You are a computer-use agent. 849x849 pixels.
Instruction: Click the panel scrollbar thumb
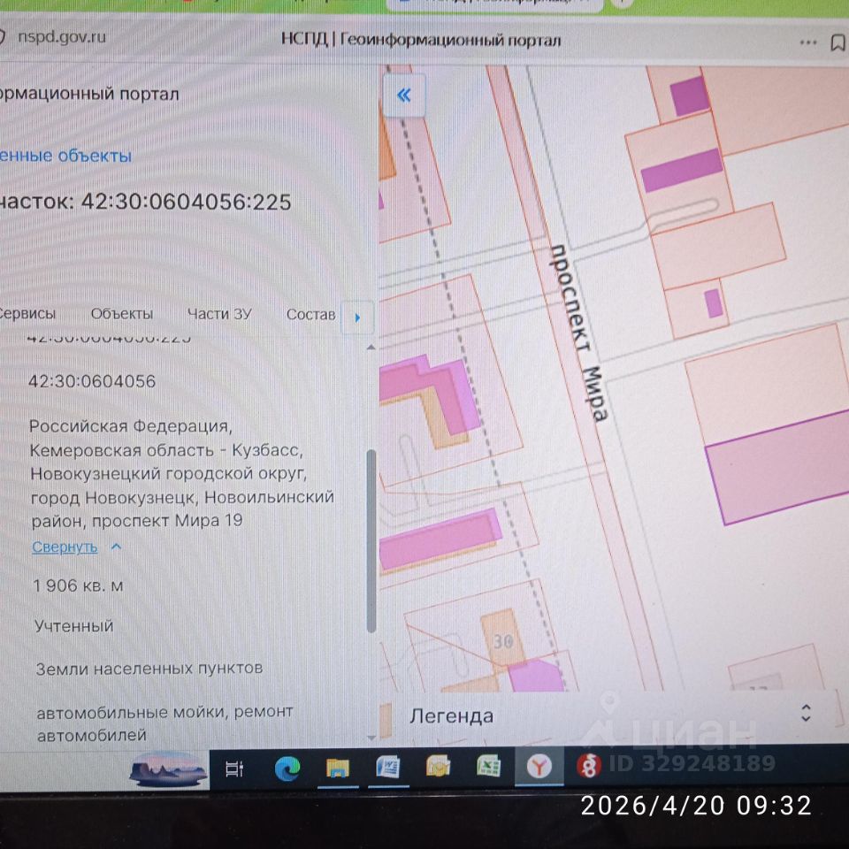click(x=371, y=540)
